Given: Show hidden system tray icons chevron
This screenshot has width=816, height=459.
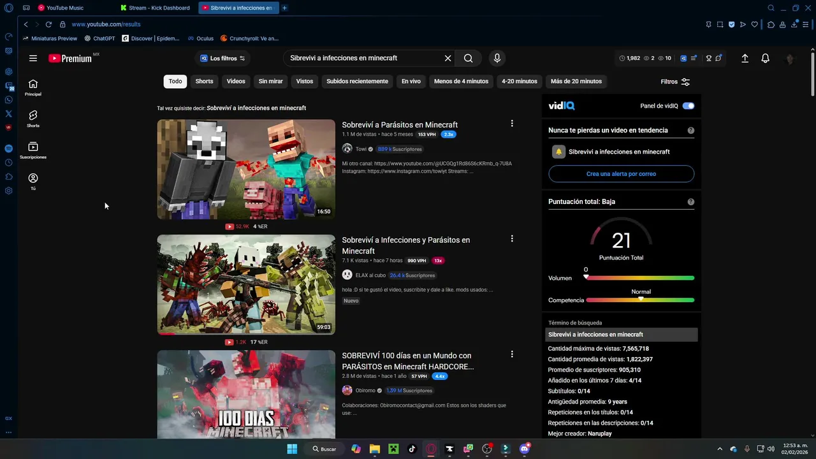Looking at the screenshot, I should tap(720, 449).
